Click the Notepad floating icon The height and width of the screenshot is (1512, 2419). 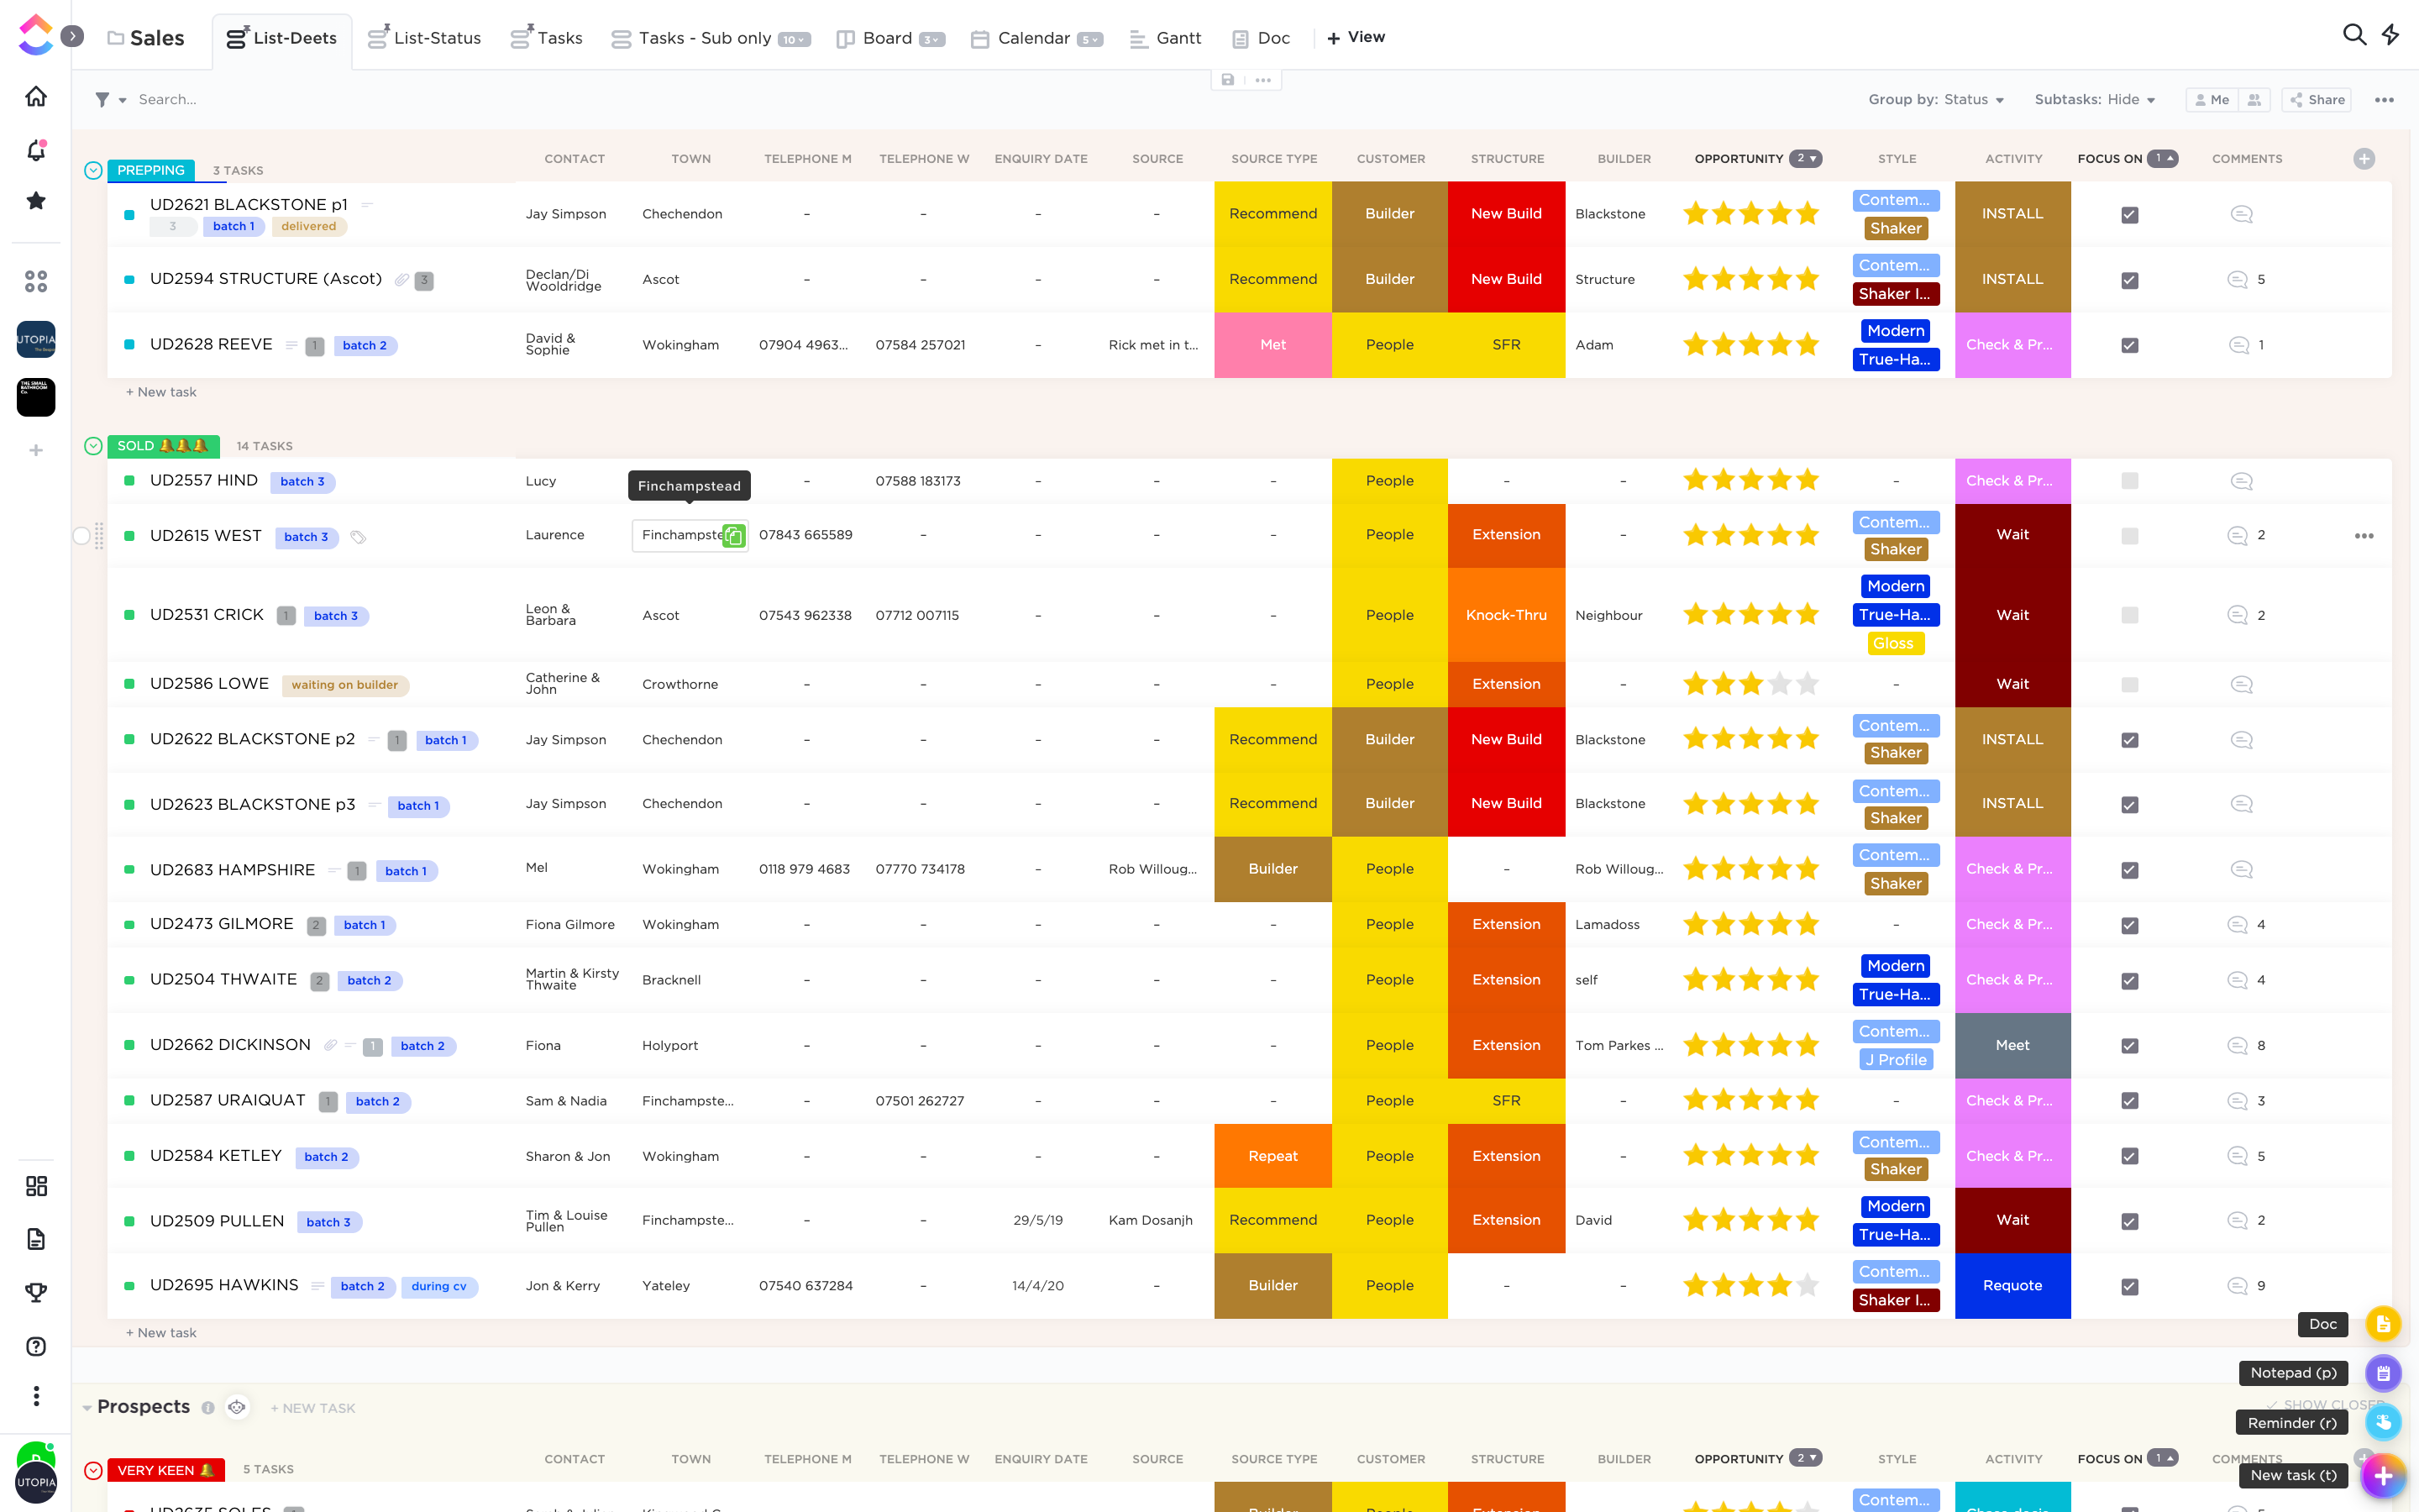coord(2383,1373)
